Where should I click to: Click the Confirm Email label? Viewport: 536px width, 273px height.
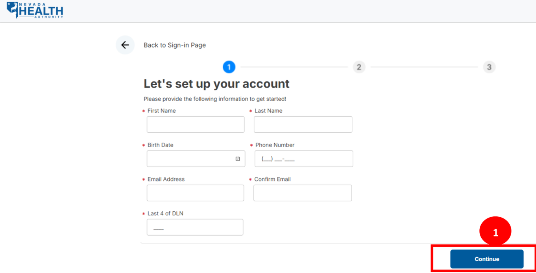pos(272,179)
